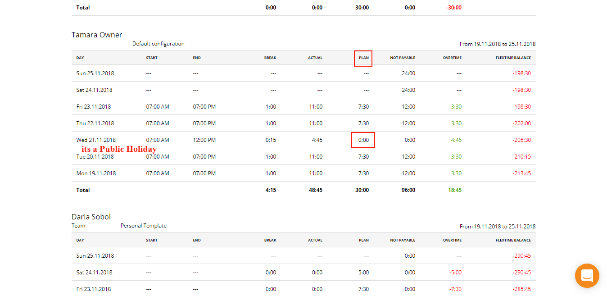The height and width of the screenshot is (296, 607).
Task: Click the DAY column header in Tamara Owner's table
Action: (x=80, y=58)
